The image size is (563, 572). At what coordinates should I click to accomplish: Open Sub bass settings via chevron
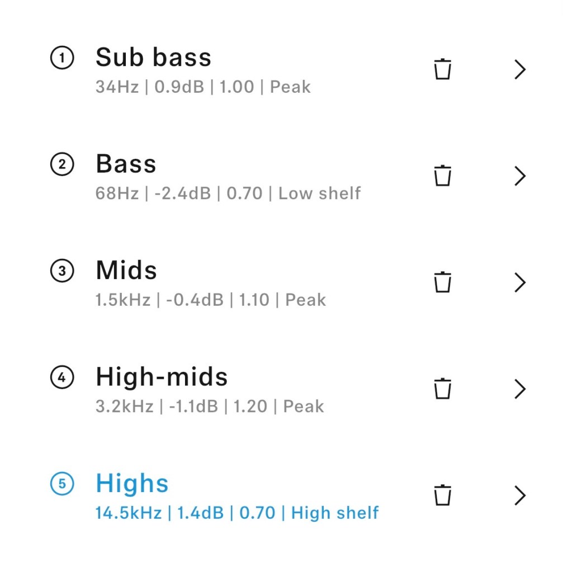[x=520, y=69]
